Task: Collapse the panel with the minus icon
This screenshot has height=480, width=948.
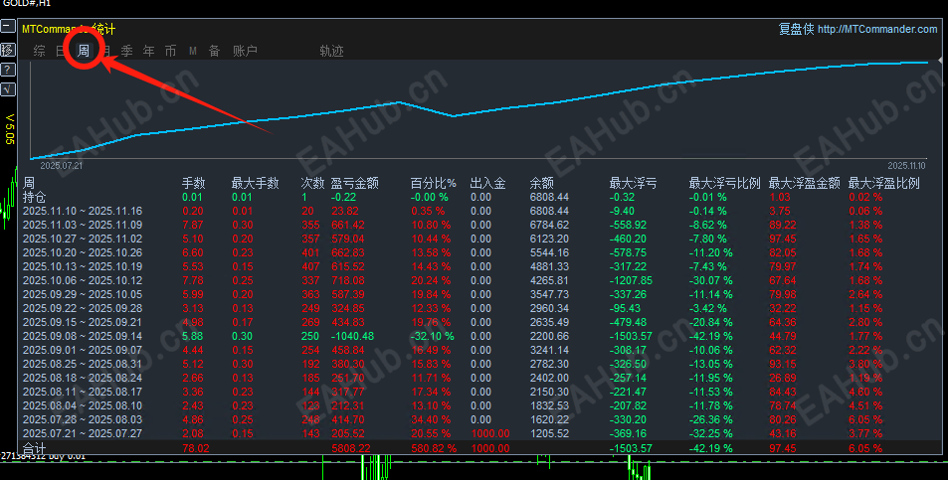Action: (8, 26)
